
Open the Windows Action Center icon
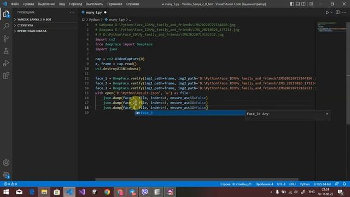[x=340, y=192]
